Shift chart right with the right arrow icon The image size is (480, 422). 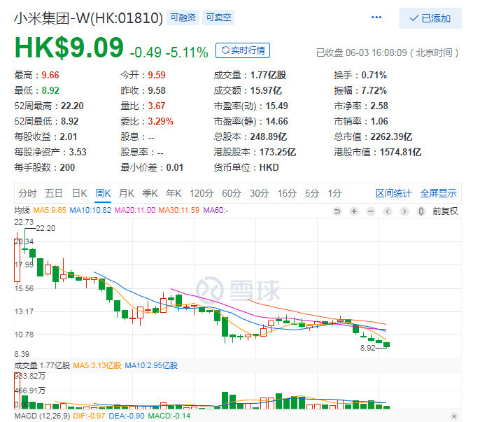click(404, 211)
